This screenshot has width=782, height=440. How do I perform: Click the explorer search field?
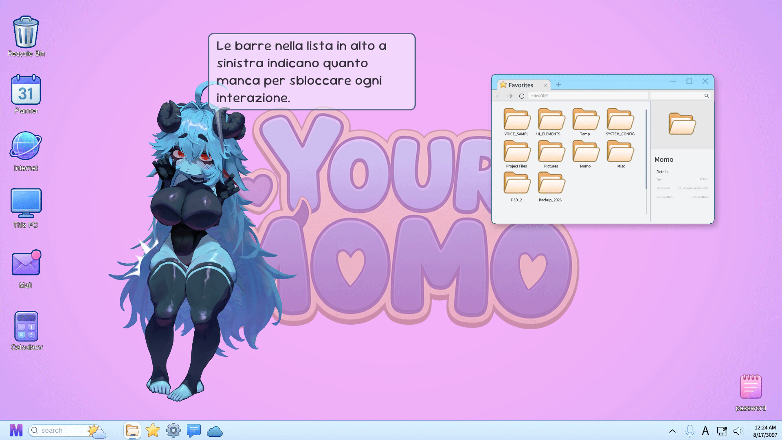(x=681, y=96)
